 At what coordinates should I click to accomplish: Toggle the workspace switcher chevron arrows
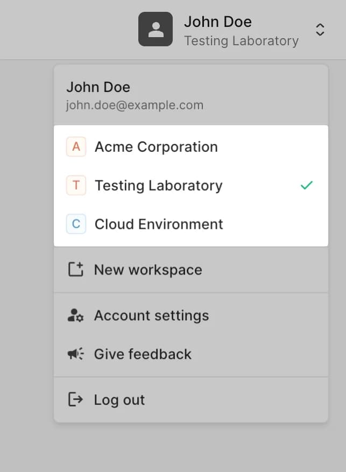320,30
